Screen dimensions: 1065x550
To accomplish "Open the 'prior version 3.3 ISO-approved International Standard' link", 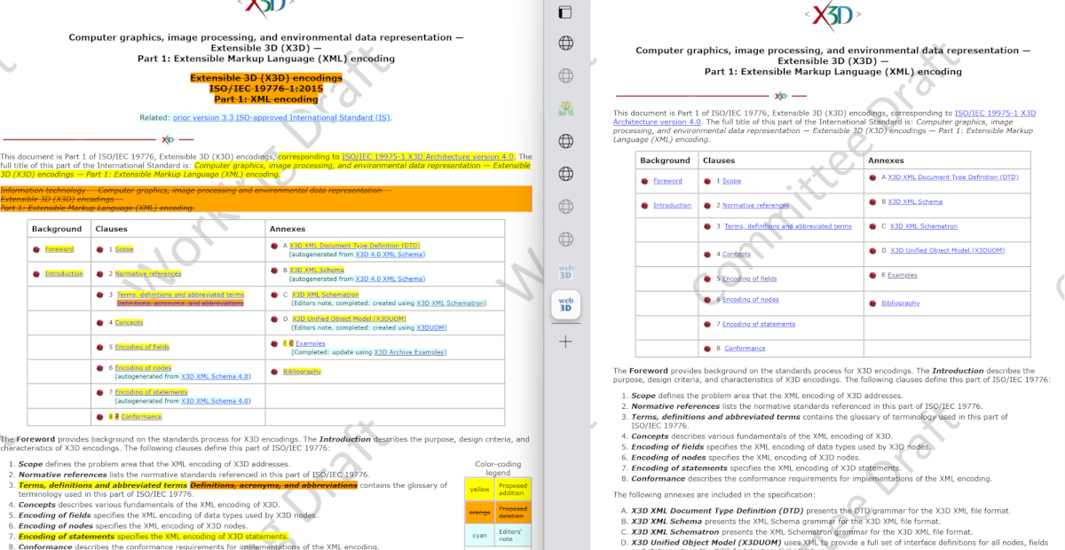I will pyautogui.click(x=281, y=118).
